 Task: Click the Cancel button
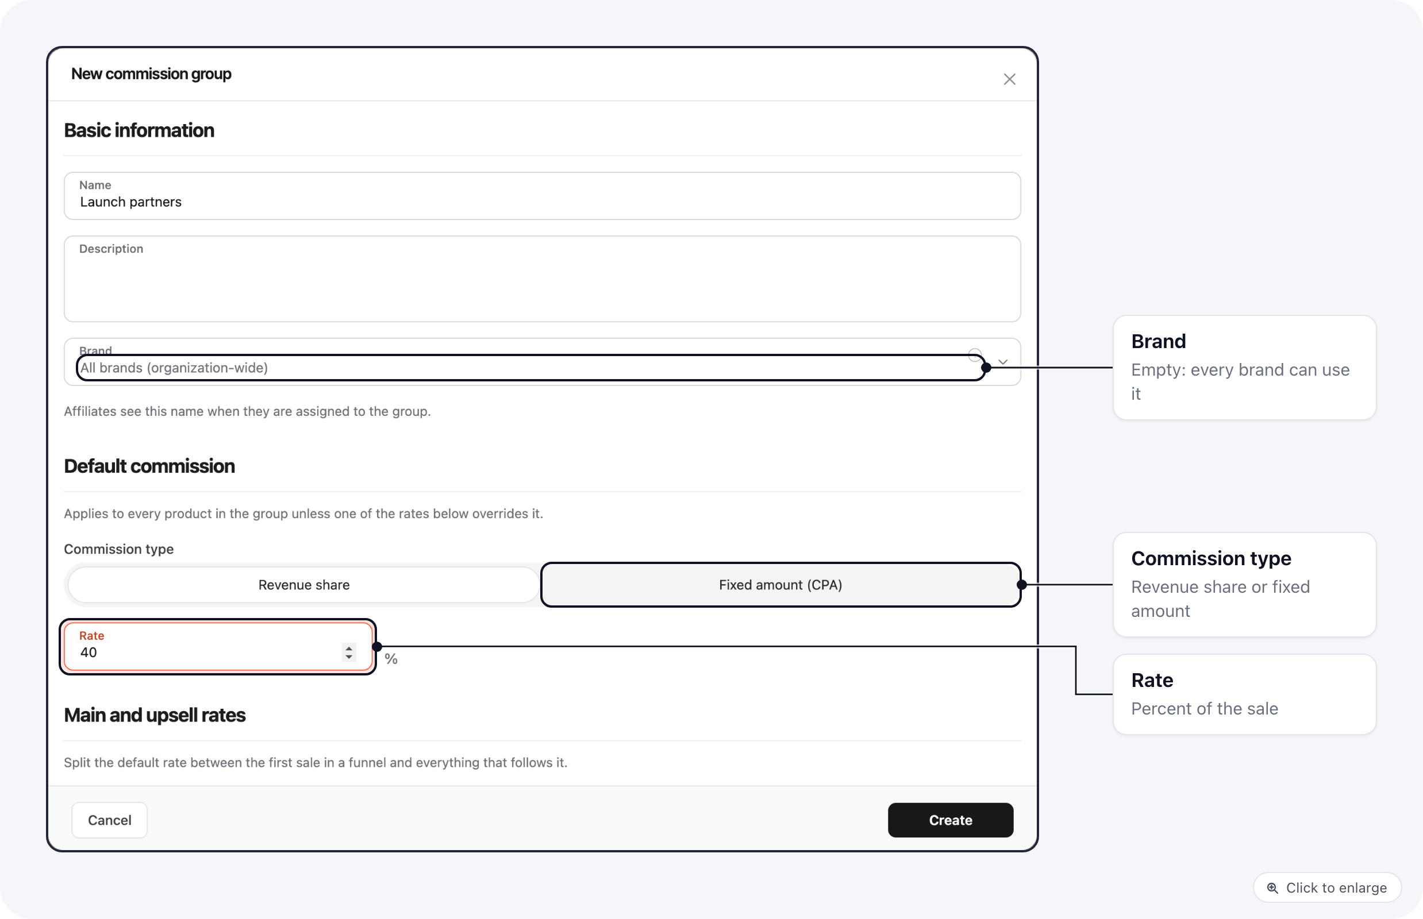[x=109, y=820]
